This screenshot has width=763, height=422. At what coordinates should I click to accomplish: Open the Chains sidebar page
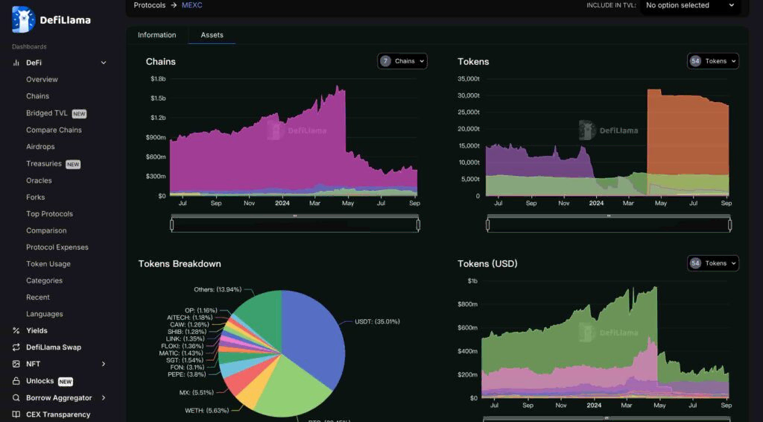tap(37, 96)
